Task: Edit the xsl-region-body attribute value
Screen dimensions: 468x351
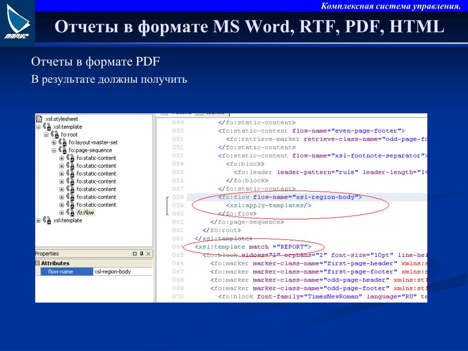Action: coord(123,271)
